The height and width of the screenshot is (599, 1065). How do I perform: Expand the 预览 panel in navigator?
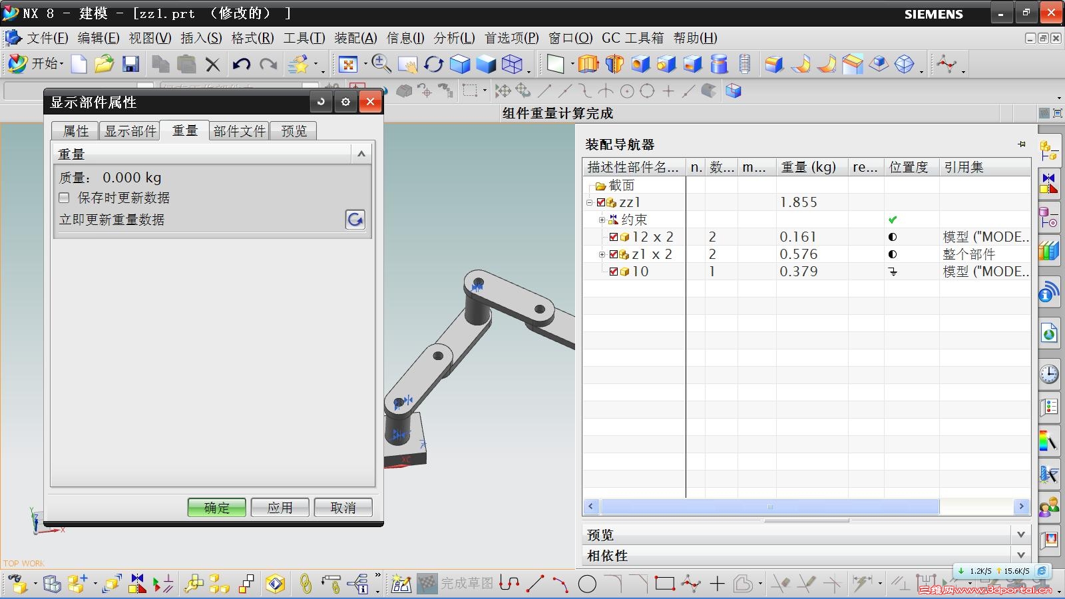(1021, 534)
